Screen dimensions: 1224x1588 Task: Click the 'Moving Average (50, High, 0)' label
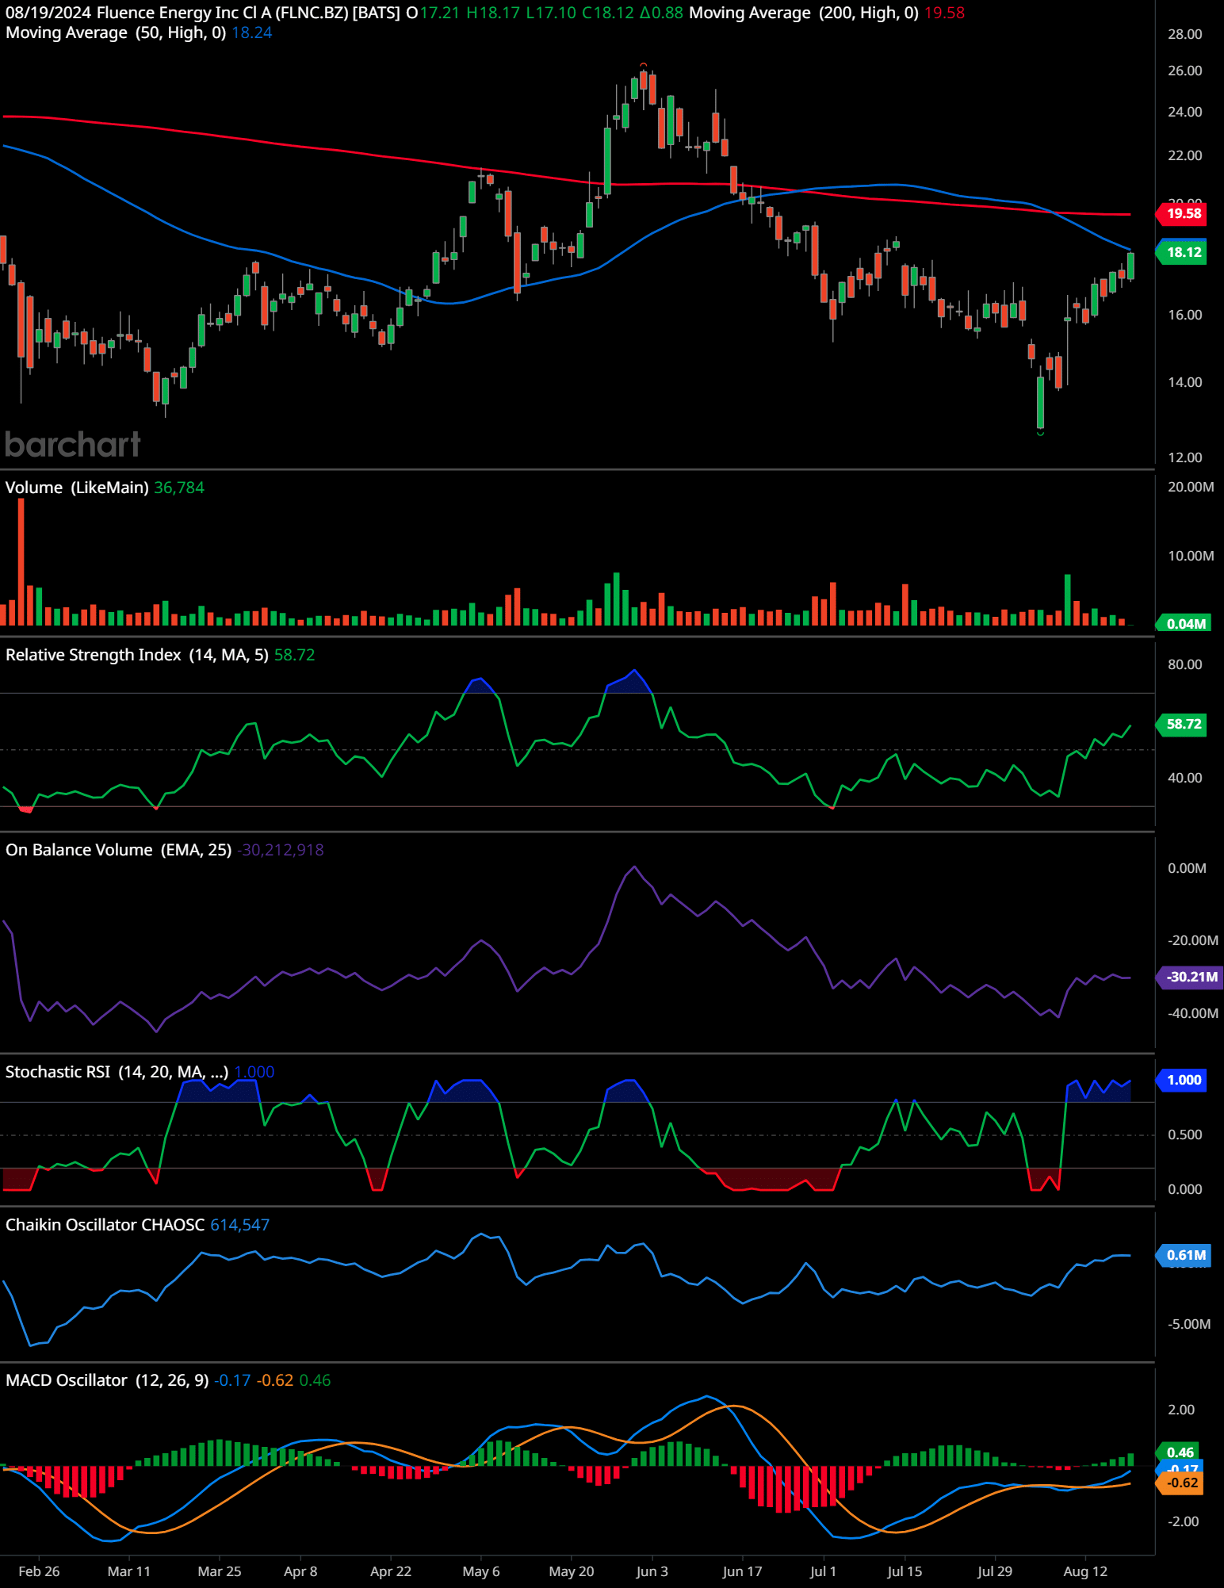point(116,33)
